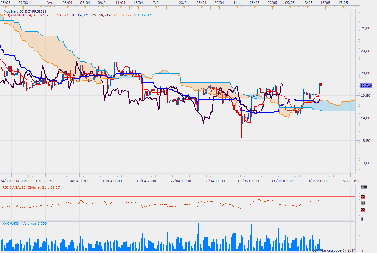Select the "31/03 11:00" time axis label
Image resolution: width=377 pixels, height=253 pixels.
(45, 181)
